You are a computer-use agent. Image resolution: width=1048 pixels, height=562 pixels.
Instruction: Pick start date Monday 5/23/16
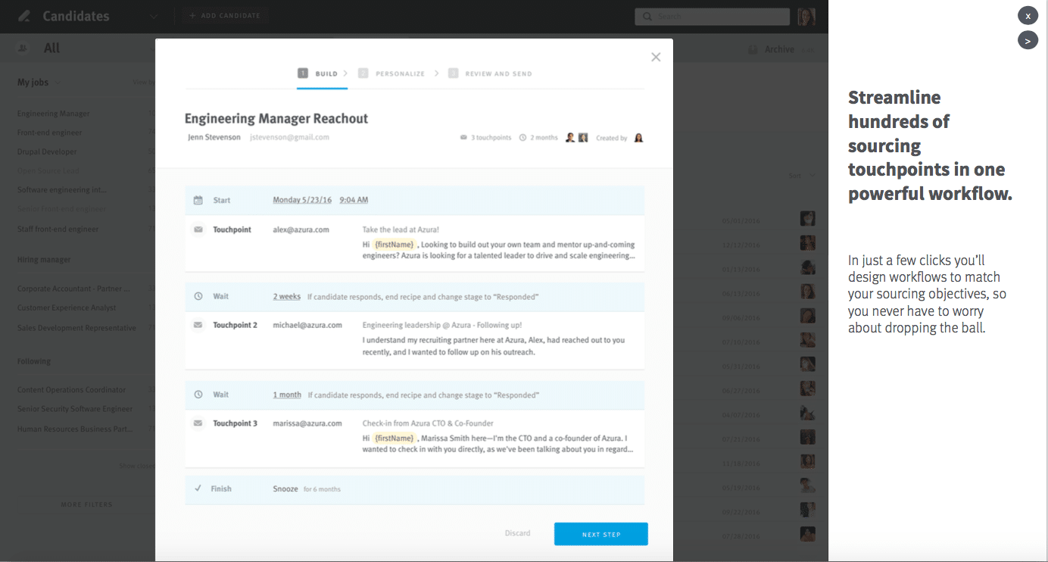(x=302, y=200)
